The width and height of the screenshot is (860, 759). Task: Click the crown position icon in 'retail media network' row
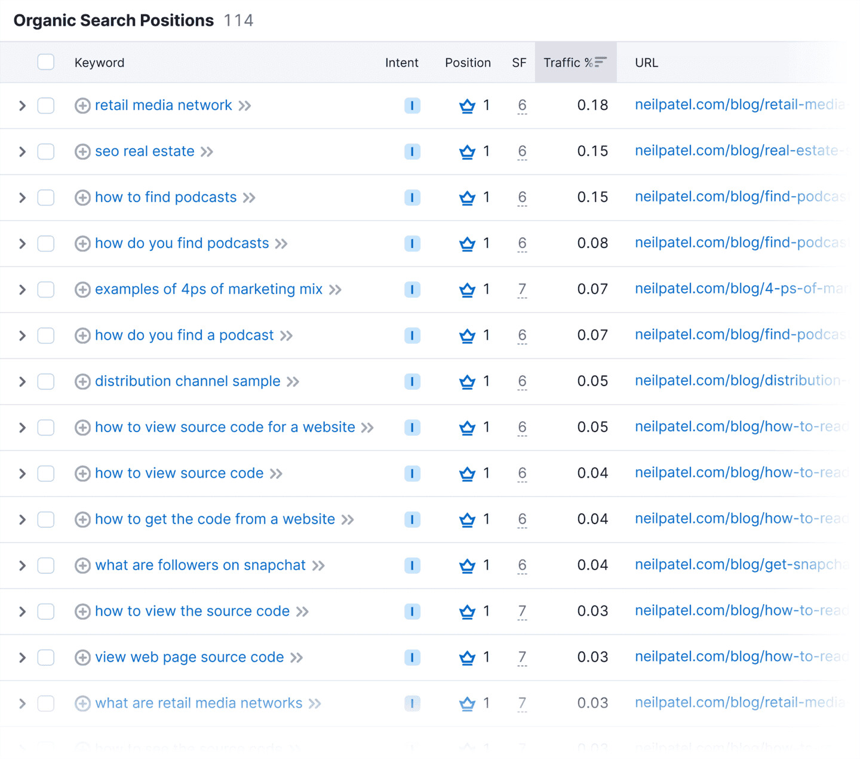coord(467,106)
